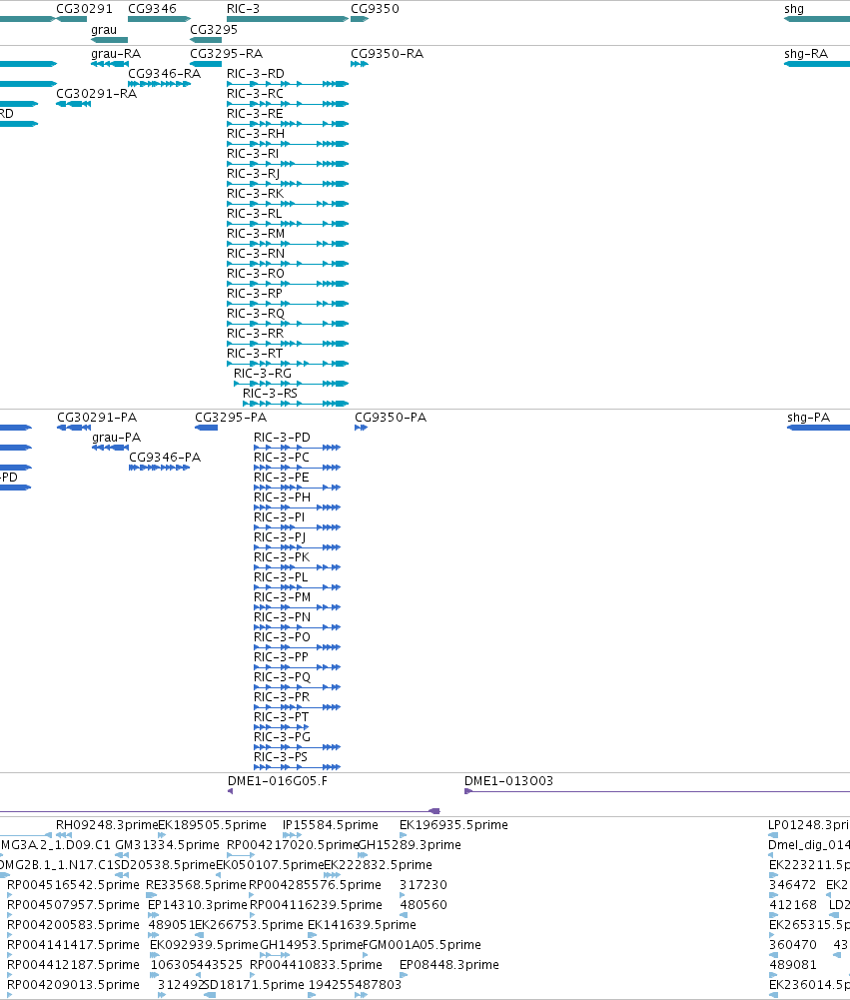Select transcript RIC-3-RL
Screen dimensions: 850x1000
coord(288,224)
